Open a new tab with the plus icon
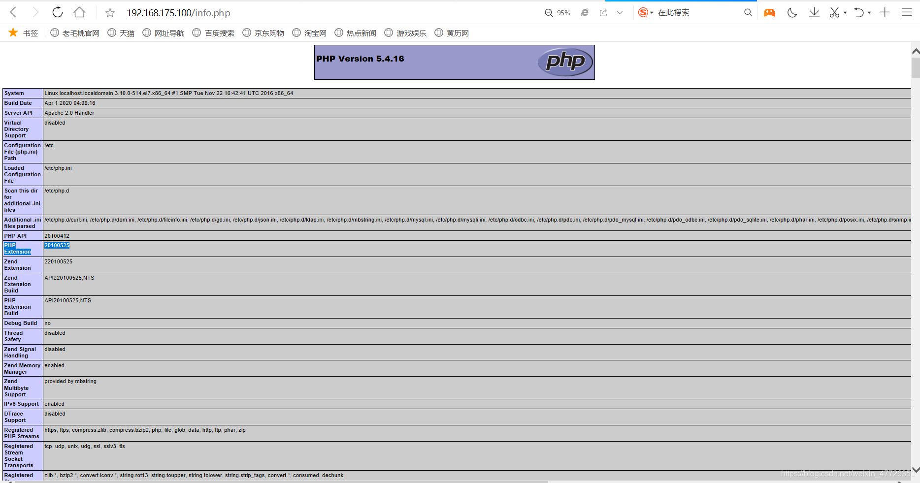Viewport: 920px width, 483px height. click(x=885, y=12)
